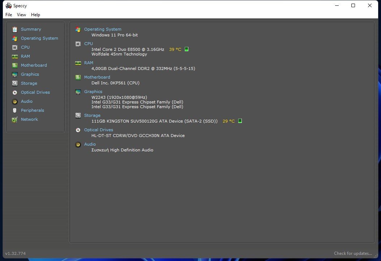Click the KINGSTON SUV500120G drive text
Image resolution: width=381 pixels, height=261 pixels.
pyautogui.click(x=155, y=121)
